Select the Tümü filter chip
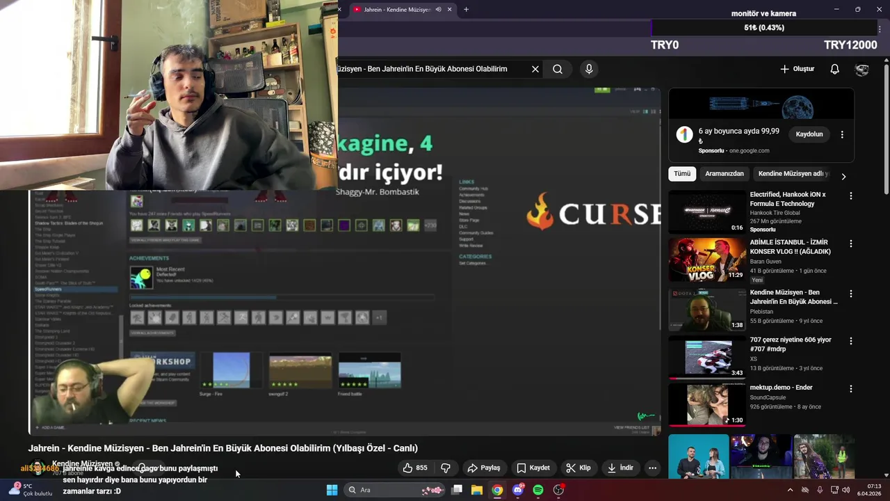The width and height of the screenshot is (890, 501). tap(682, 174)
